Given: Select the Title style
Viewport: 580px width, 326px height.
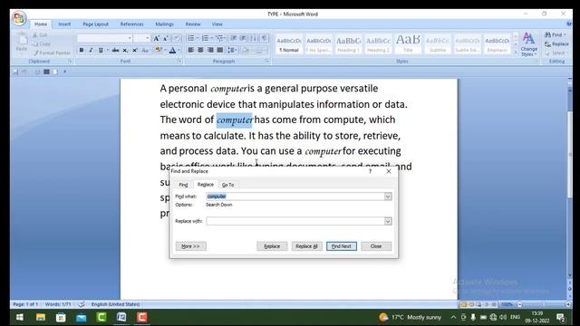Looking at the screenshot, I should click(408, 44).
